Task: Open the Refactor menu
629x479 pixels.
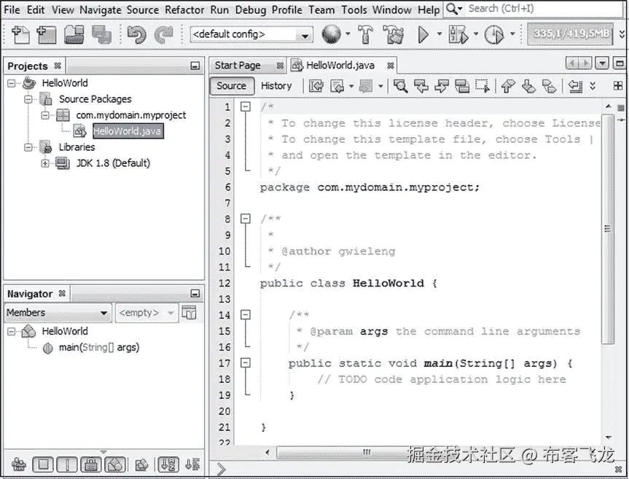Action: pyautogui.click(x=184, y=9)
